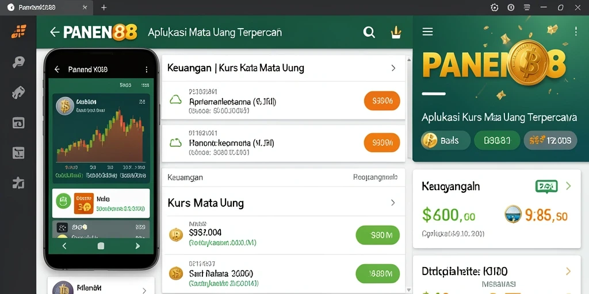Screen dimensions: 589x294
Task: Open the Dtdcptahete card chevron
Action: (x=568, y=271)
